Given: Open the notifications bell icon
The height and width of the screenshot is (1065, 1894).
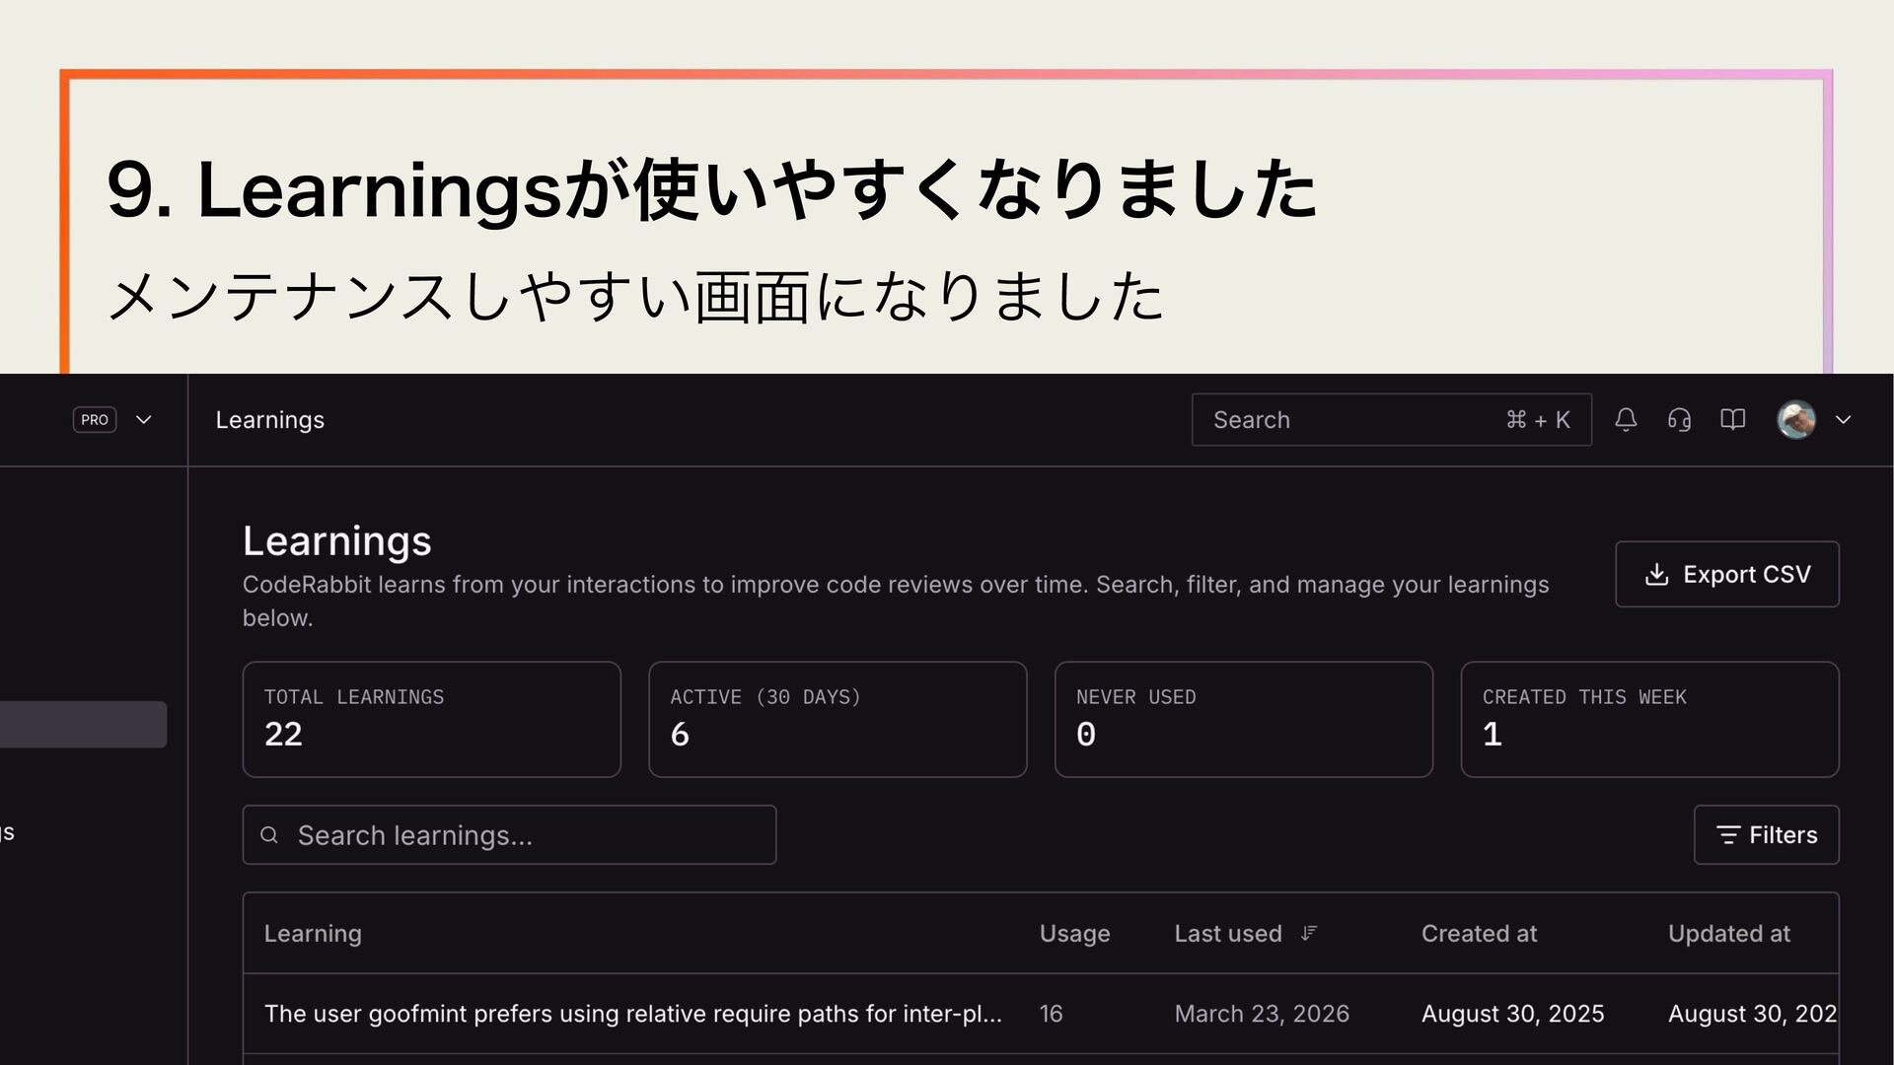Looking at the screenshot, I should click(1626, 420).
